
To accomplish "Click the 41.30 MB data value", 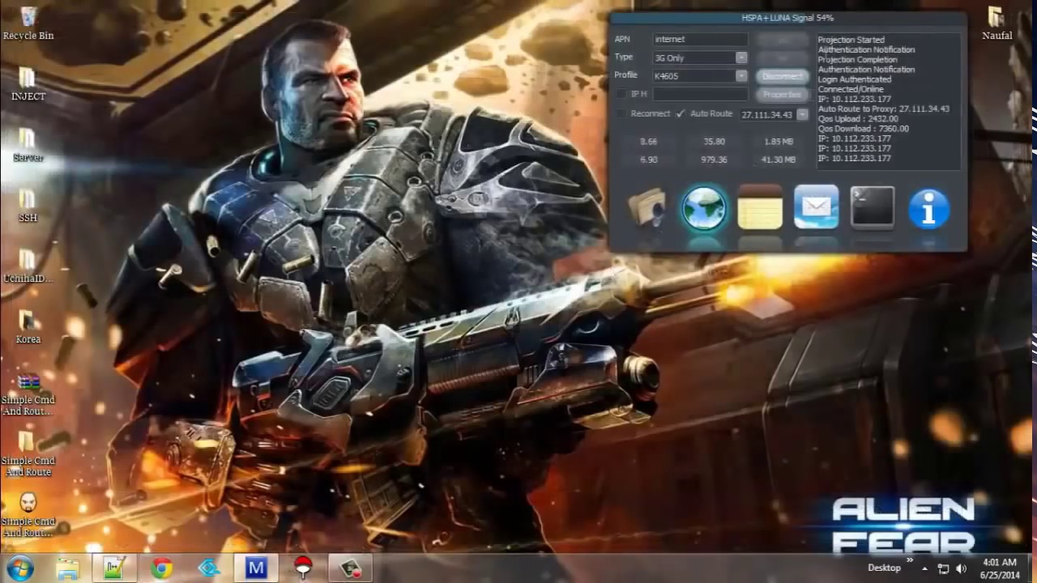I will (x=779, y=160).
